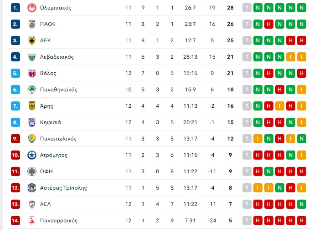
Task: Click the Λεβαδειακός team logo
Action: click(32, 57)
